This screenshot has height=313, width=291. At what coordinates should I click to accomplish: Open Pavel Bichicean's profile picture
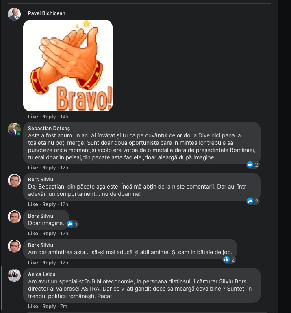pos(14,14)
